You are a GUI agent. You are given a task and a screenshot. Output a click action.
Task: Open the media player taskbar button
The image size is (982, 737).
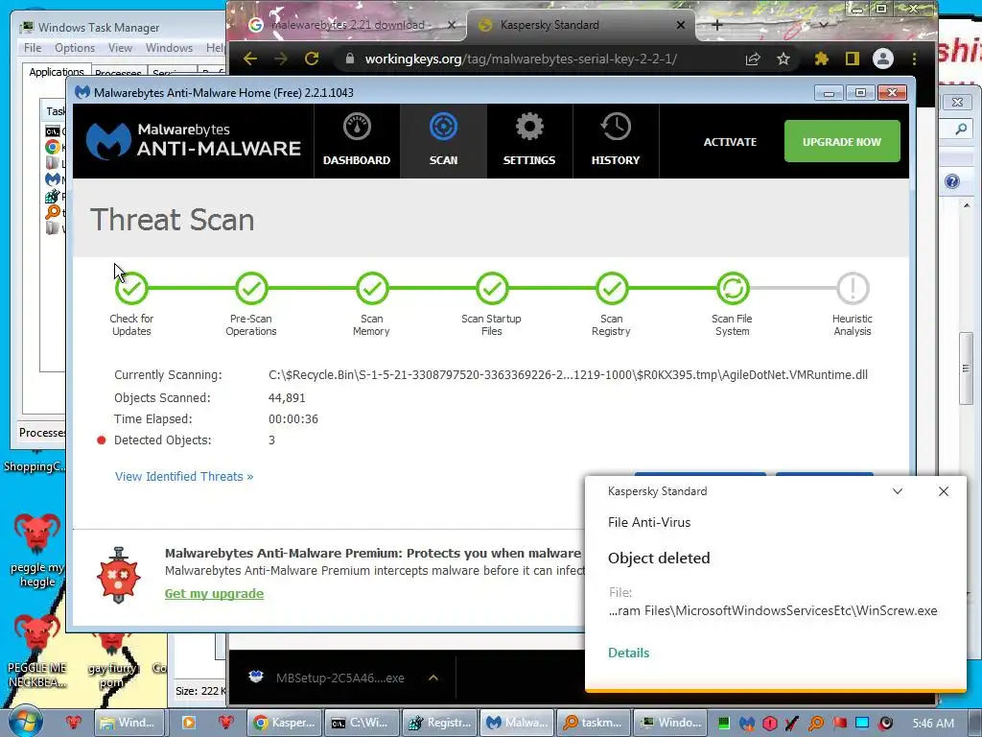click(x=189, y=723)
